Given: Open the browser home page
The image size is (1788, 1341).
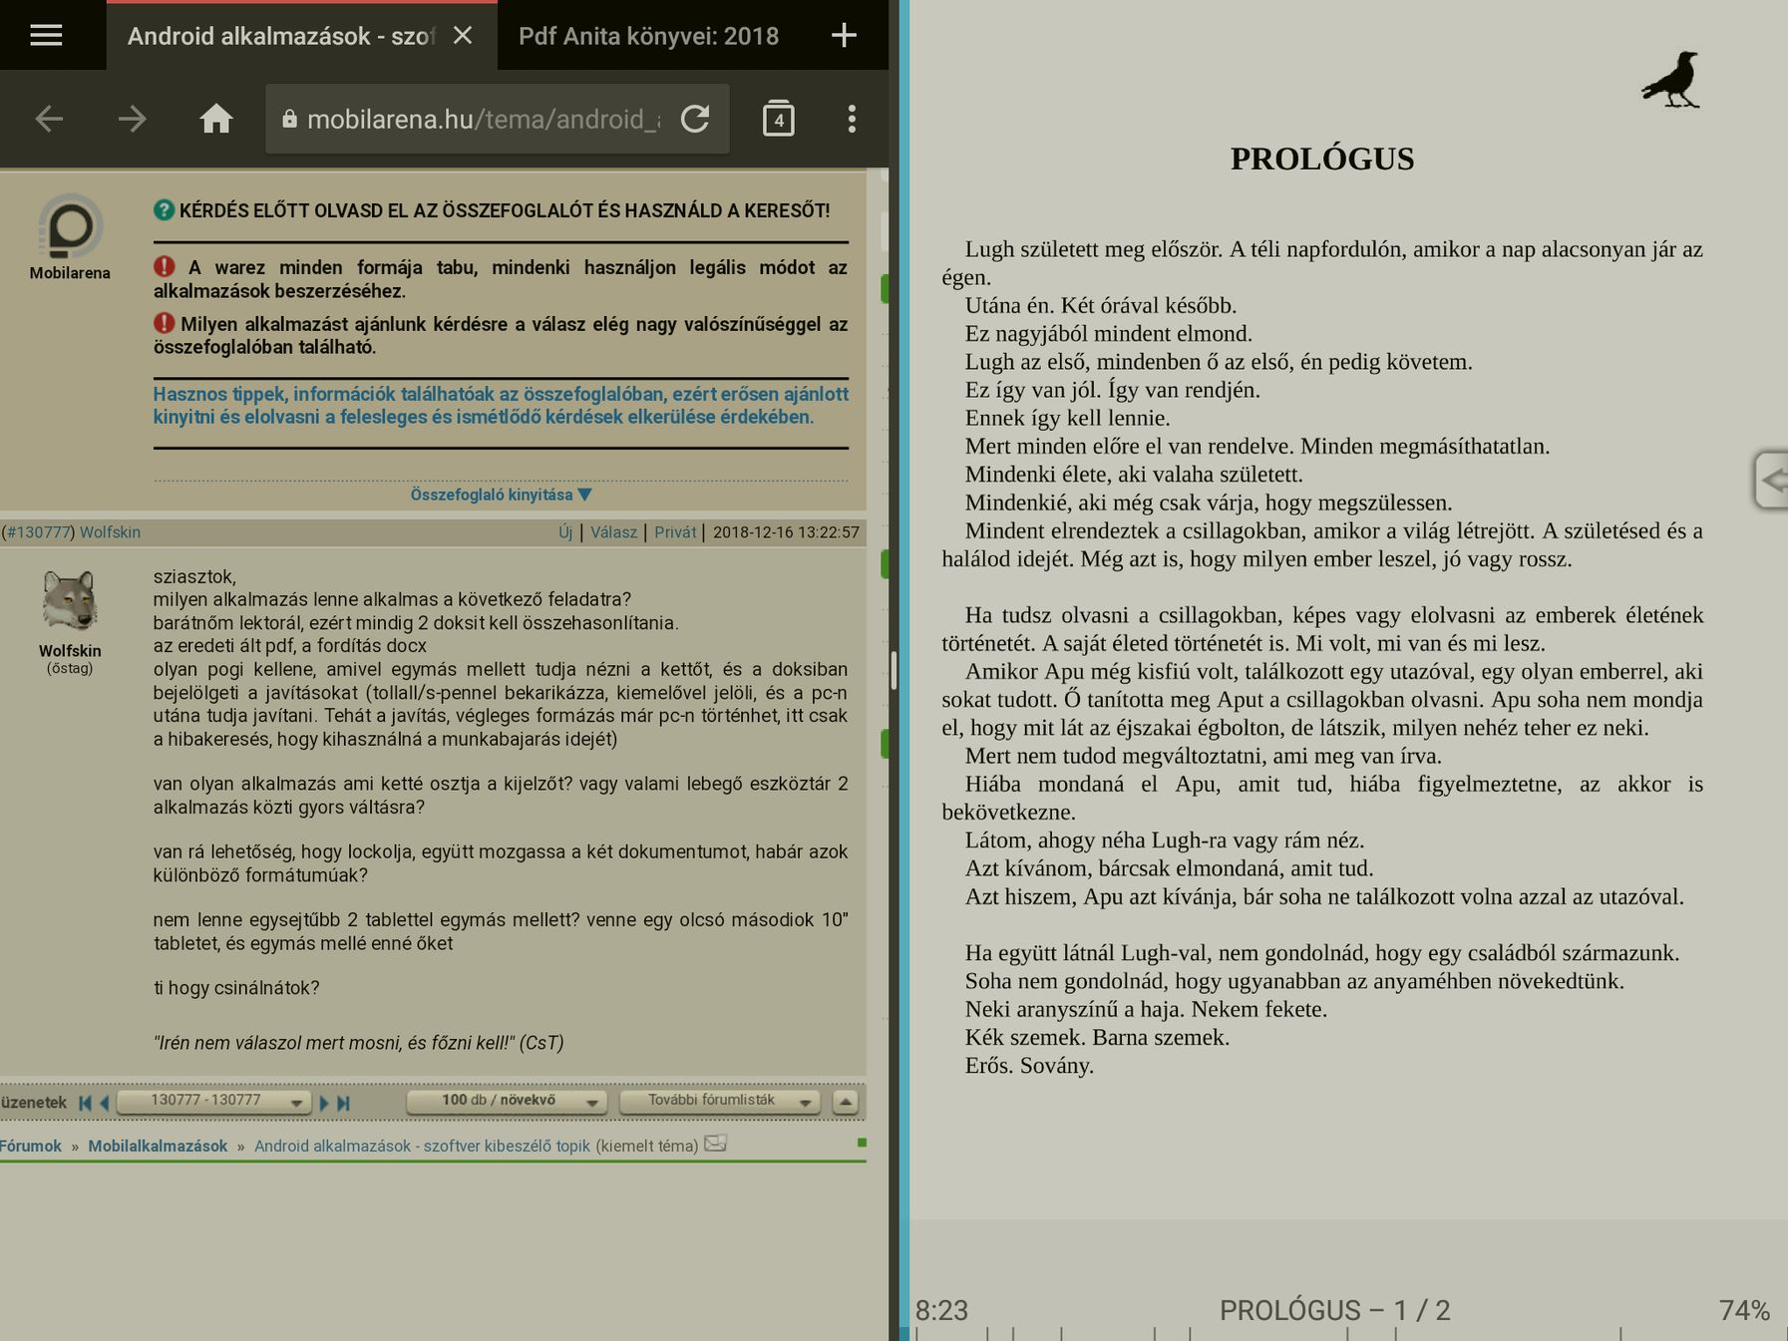Looking at the screenshot, I should [215, 120].
